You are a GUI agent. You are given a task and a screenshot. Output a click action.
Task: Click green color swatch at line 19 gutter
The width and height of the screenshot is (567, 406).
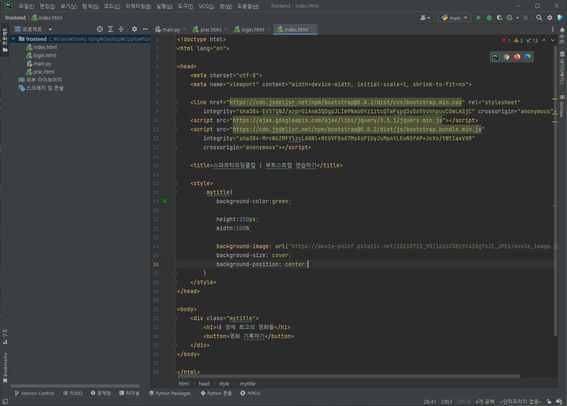pyautogui.click(x=165, y=201)
